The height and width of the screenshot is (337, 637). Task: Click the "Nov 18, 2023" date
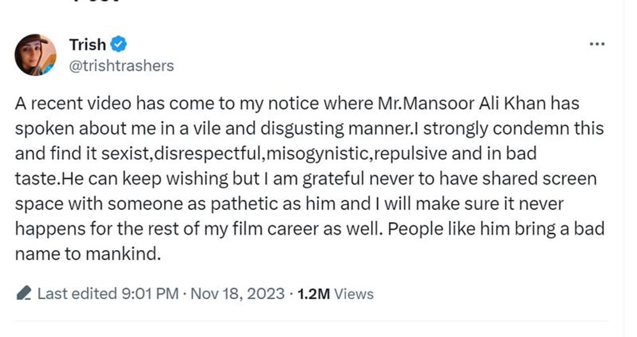(x=238, y=294)
